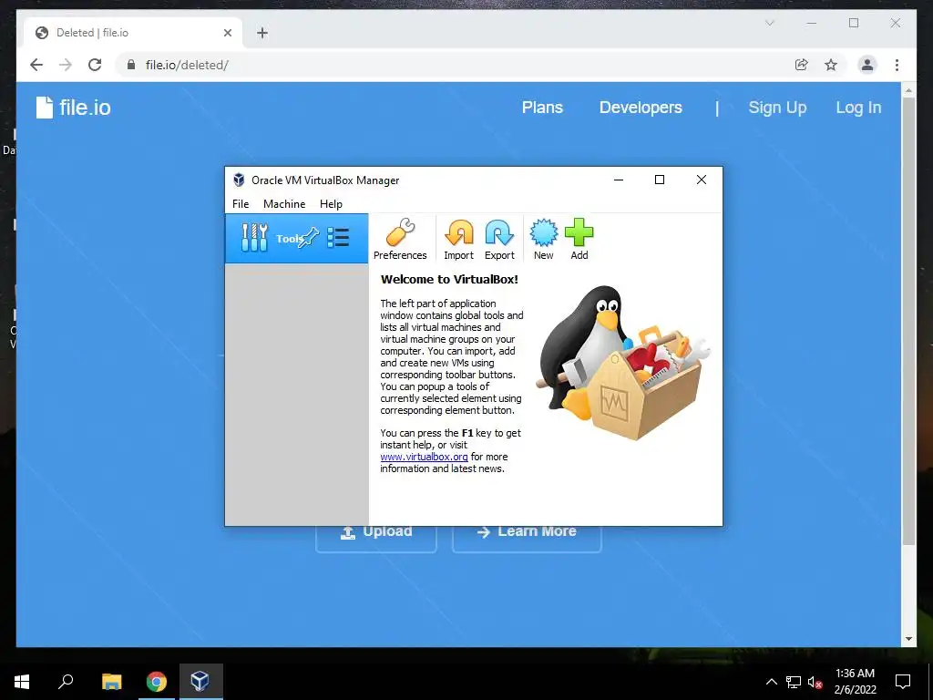
Task: Share this page using the Chrome share icon
Action: (802, 65)
